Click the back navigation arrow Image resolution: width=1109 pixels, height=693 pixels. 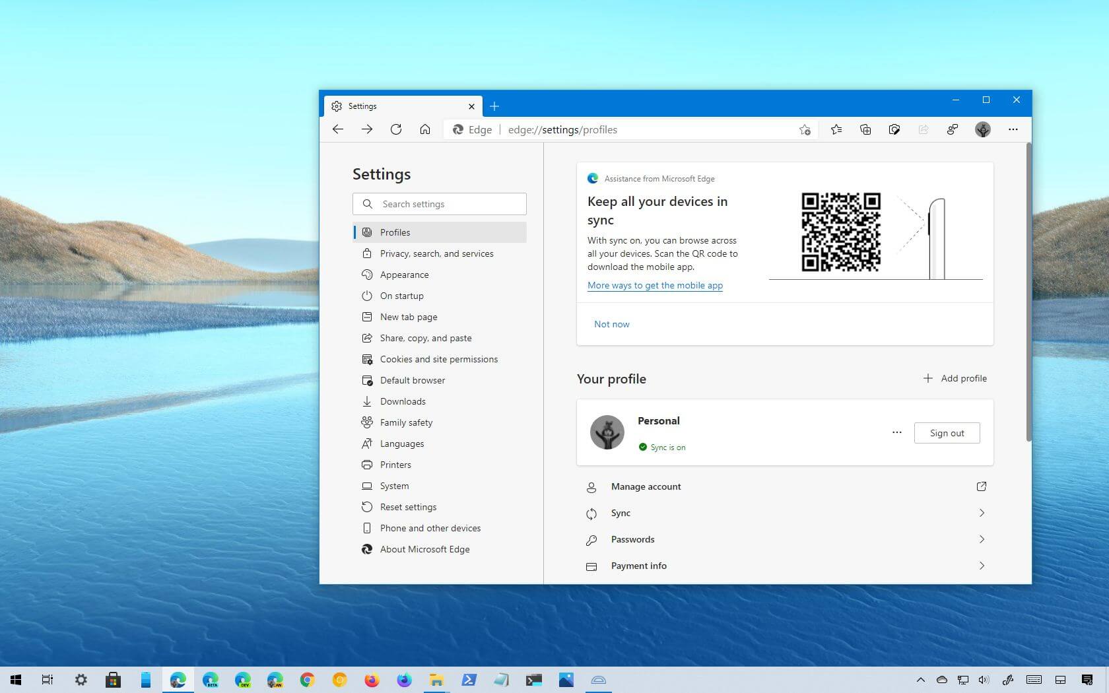[338, 129]
